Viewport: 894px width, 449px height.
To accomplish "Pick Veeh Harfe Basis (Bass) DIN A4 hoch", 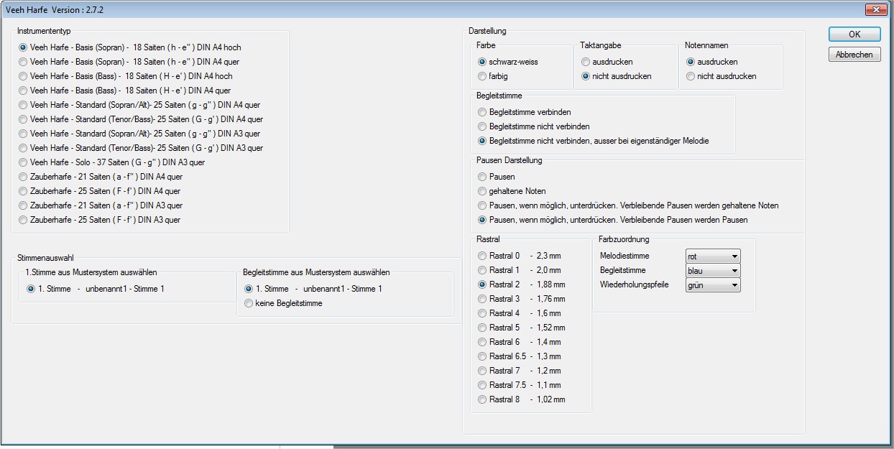I will tap(24, 76).
